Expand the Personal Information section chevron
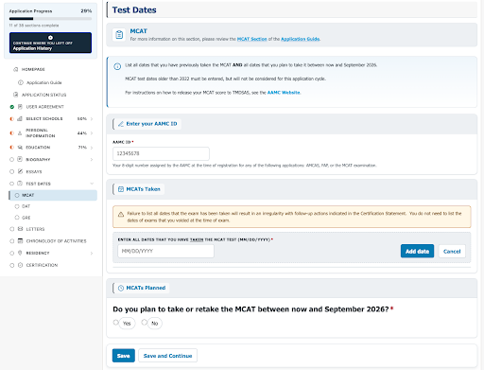Screen dimensions: 484x370 click(92, 133)
